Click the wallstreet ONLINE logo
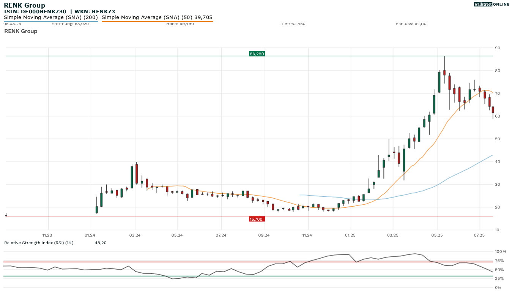The width and height of the screenshot is (512, 298). [x=492, y=4]
